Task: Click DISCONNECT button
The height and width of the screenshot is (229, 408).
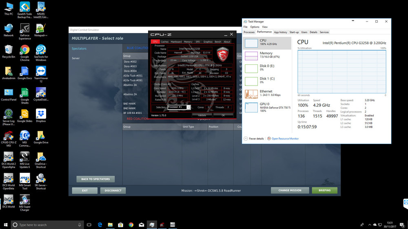Action: coord(113,191)
